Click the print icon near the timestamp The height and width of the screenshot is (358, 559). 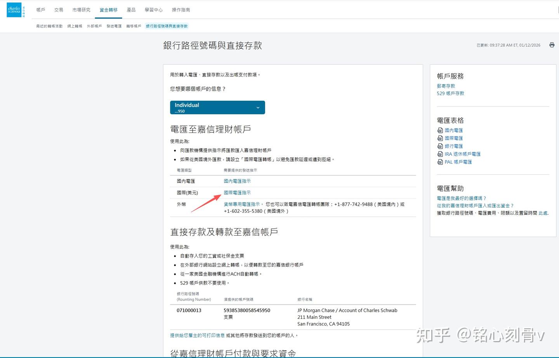[x=552, y=45]
